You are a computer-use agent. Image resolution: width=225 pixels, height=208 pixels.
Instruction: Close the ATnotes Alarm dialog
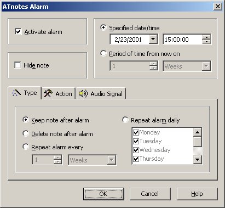click(x=218, y=7)
